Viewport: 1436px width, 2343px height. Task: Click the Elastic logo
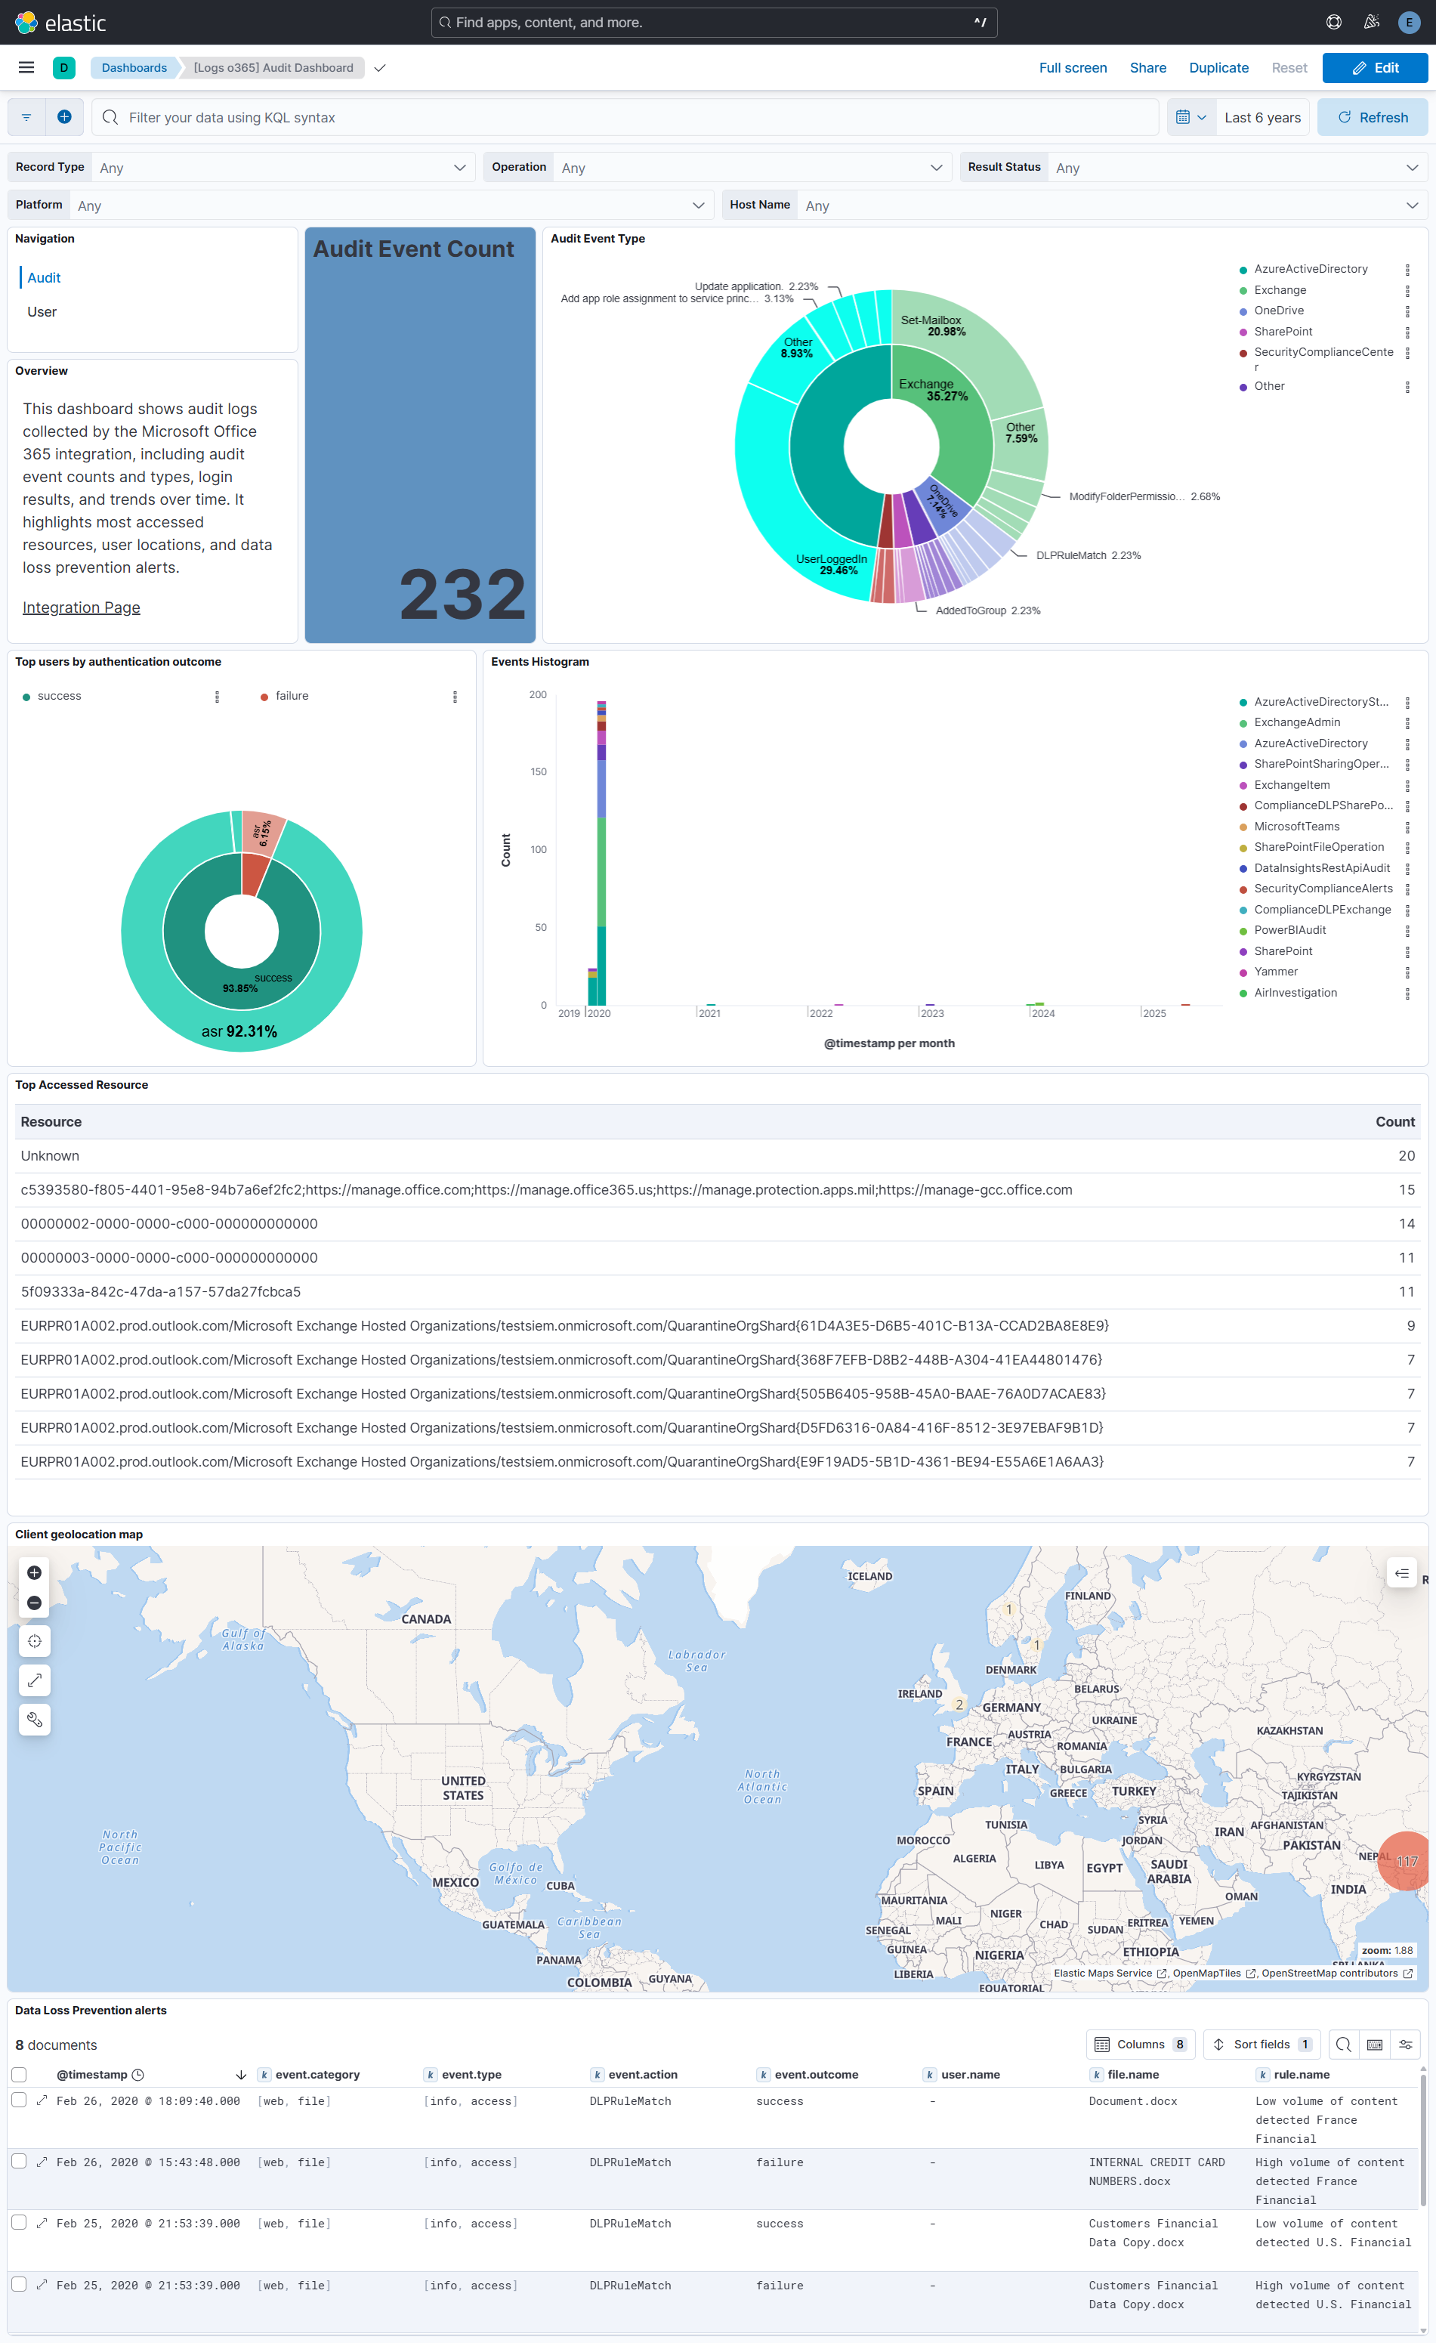tap(26, 22)
